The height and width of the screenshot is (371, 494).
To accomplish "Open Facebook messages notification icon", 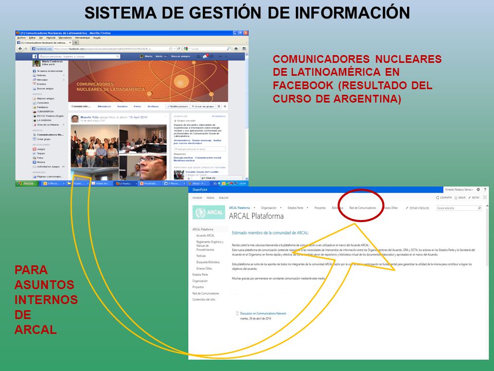I will point(205,56).
